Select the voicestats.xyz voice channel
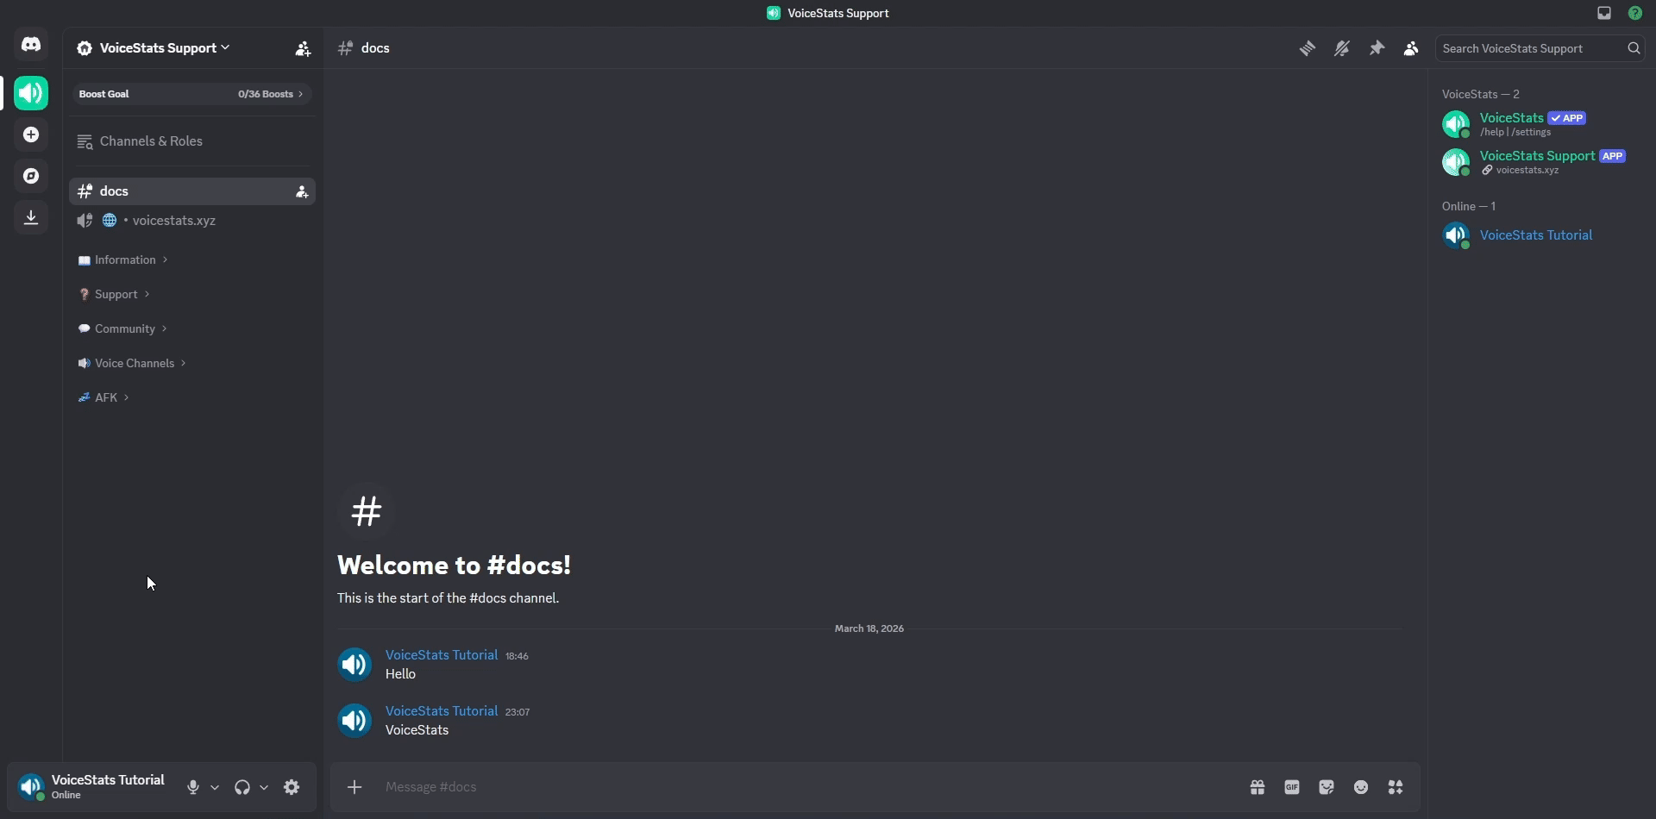Screen dimensions: 1656x819 [173, 221]
